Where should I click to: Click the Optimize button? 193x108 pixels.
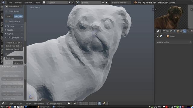[x=14, y=58]
